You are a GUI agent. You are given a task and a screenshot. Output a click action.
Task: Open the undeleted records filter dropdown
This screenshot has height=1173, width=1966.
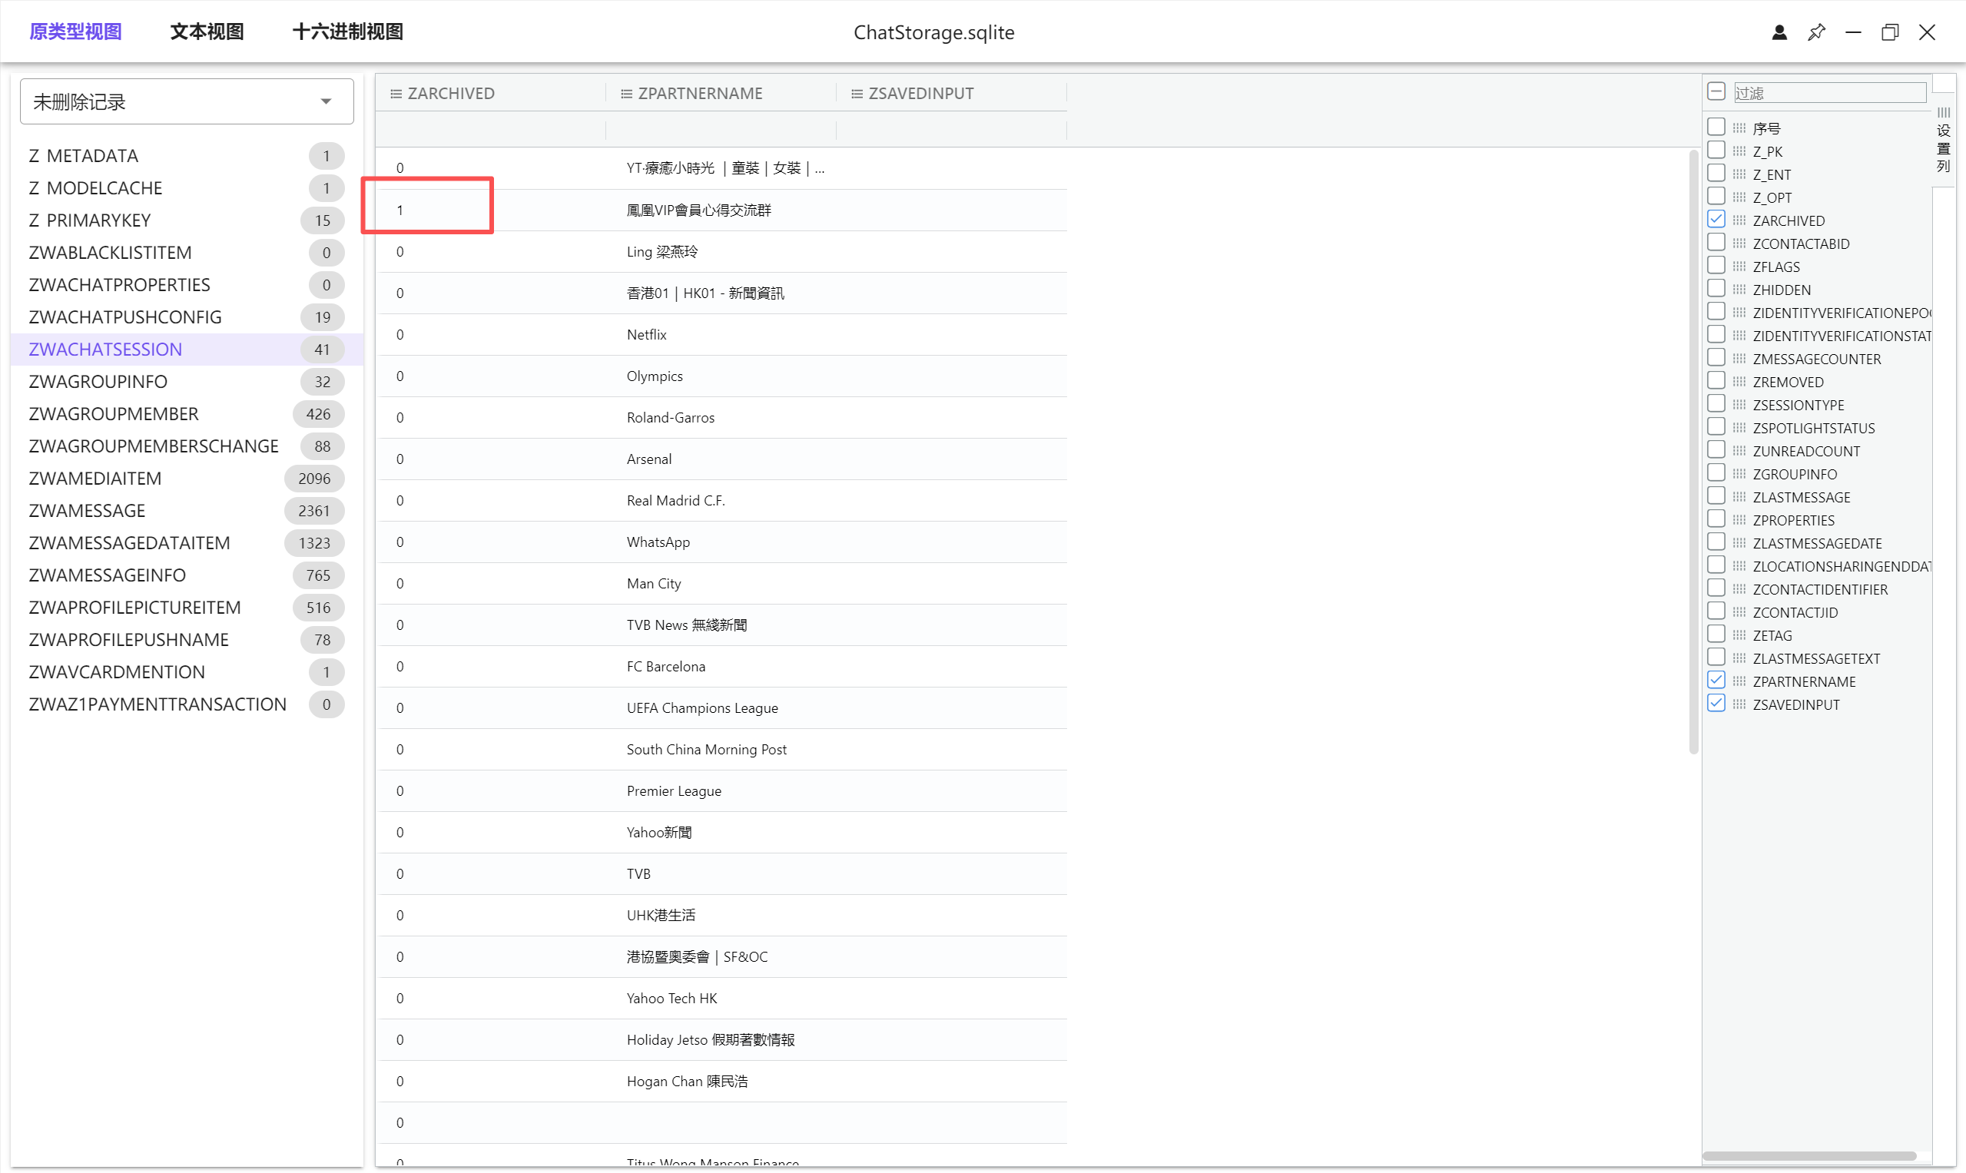(x=187, y=102)
